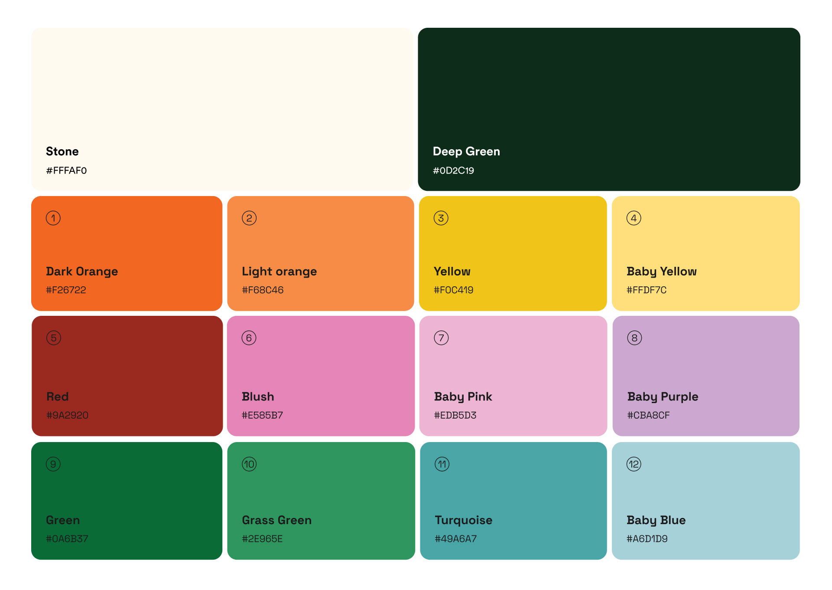Select the Light orange swatch card
This screenshot has height=590, width=832.
pos(321,253)
